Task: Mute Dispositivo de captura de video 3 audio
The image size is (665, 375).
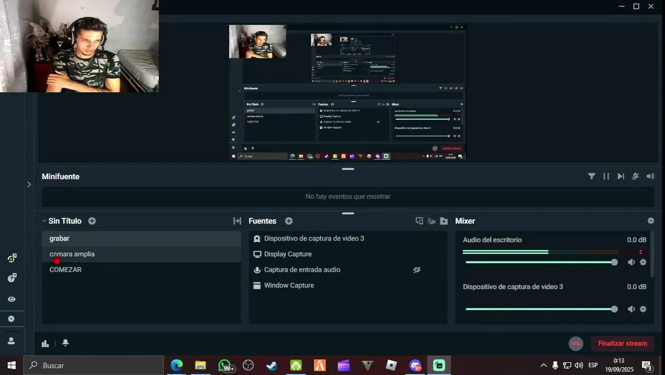Action: [631, 309]
